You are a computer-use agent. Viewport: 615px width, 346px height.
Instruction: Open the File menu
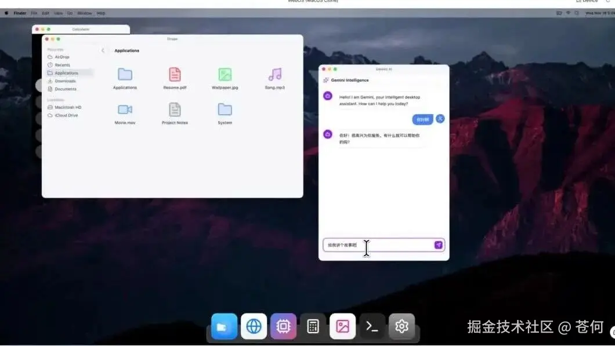click(34, 13)
